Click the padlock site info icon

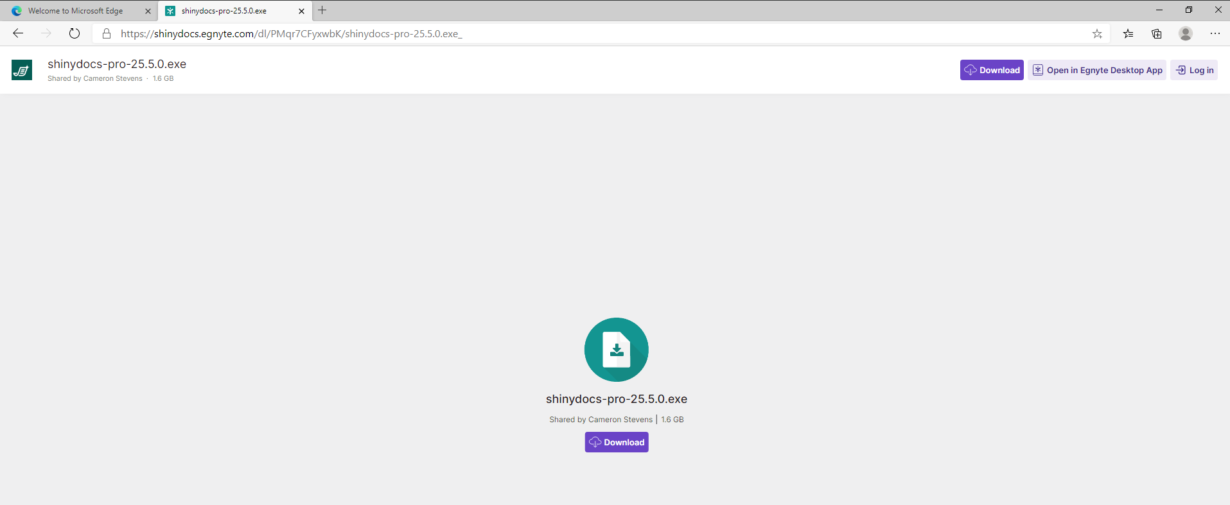[107, 33]
